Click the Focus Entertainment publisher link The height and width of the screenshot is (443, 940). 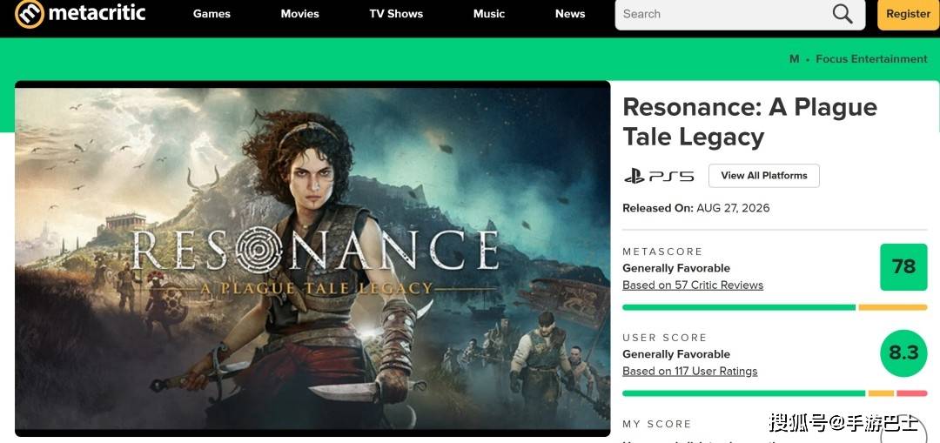871,58
